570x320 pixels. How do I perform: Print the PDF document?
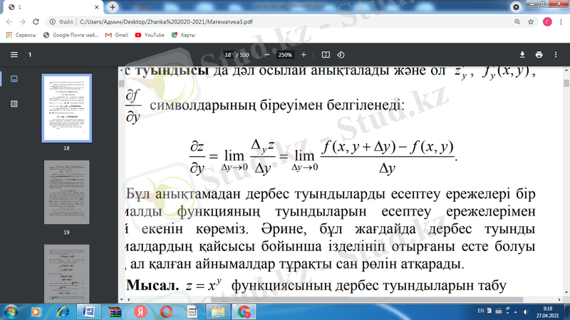539,55
